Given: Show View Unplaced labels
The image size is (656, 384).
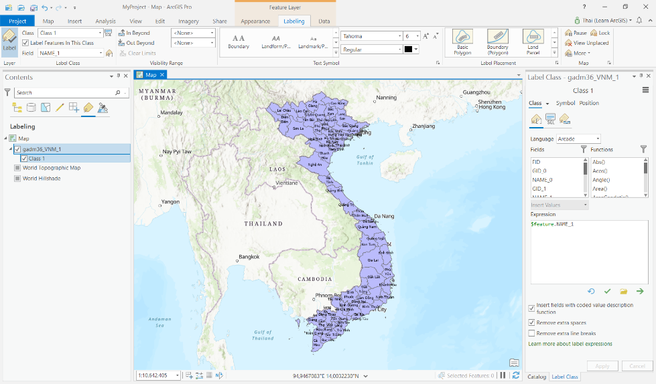Looking at the screenshot, I should click(x=586, y=43).
